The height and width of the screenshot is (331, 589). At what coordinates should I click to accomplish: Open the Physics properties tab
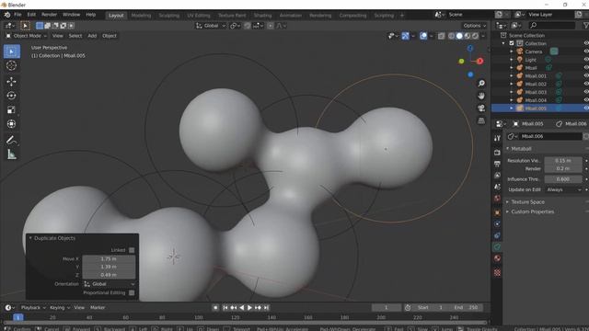tap(497, 224)
